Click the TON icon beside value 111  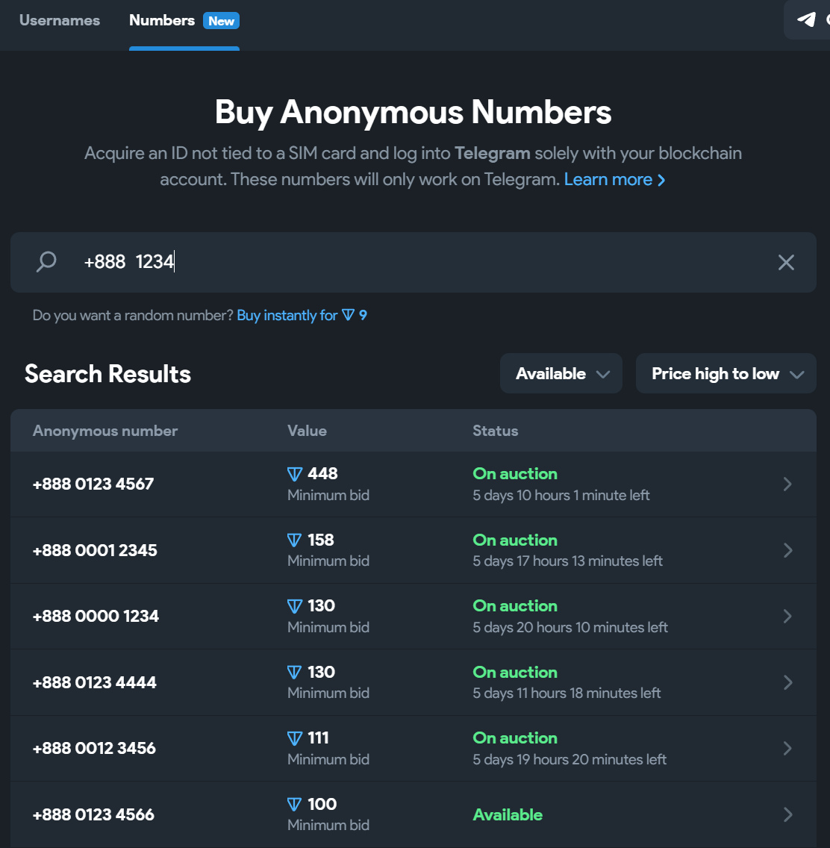point(295,738)
